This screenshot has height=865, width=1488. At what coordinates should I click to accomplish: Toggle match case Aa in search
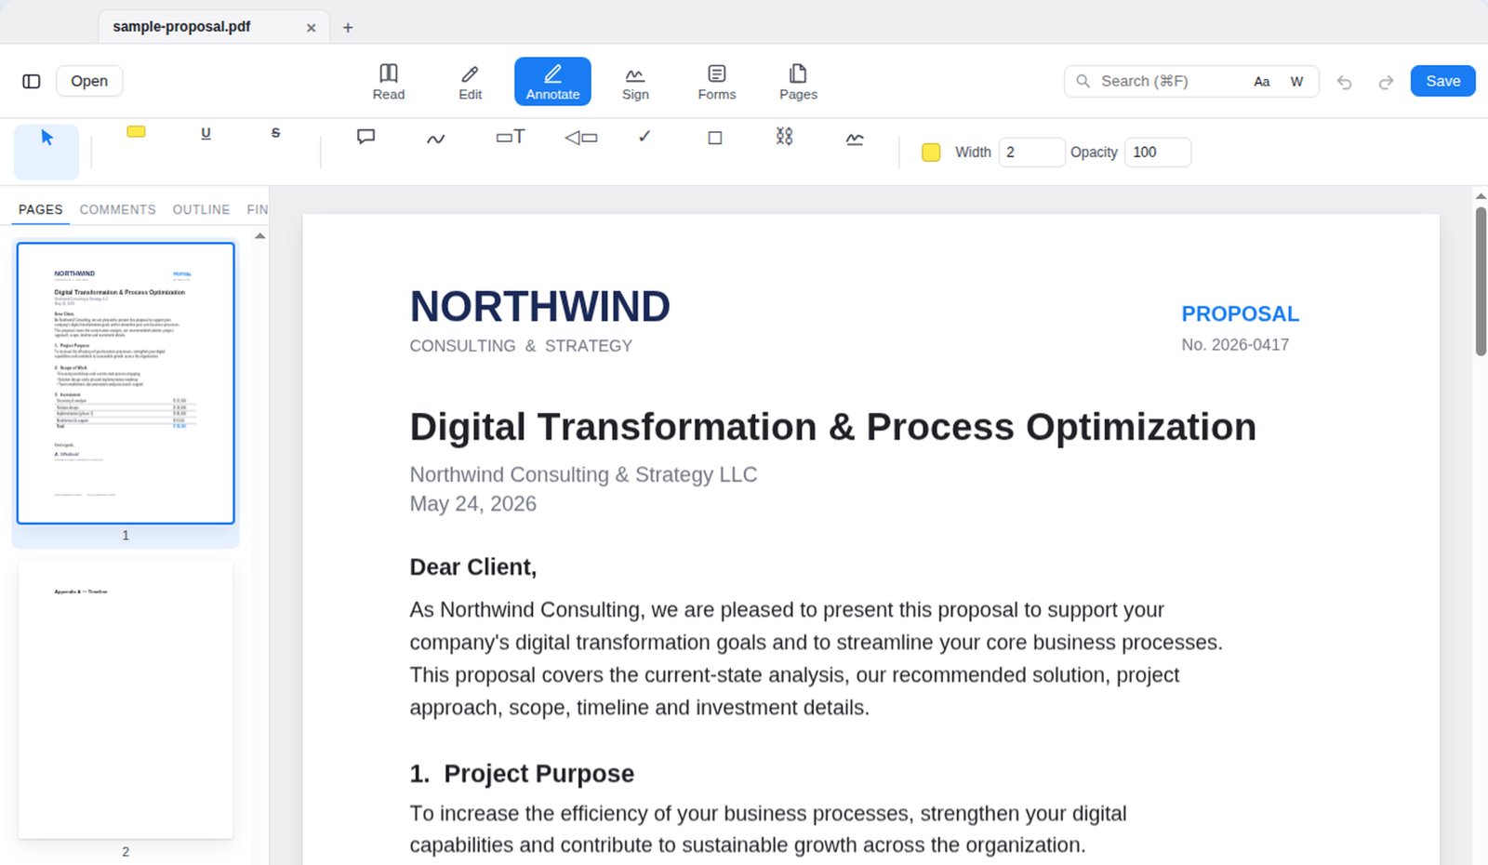pos(1261,81)
